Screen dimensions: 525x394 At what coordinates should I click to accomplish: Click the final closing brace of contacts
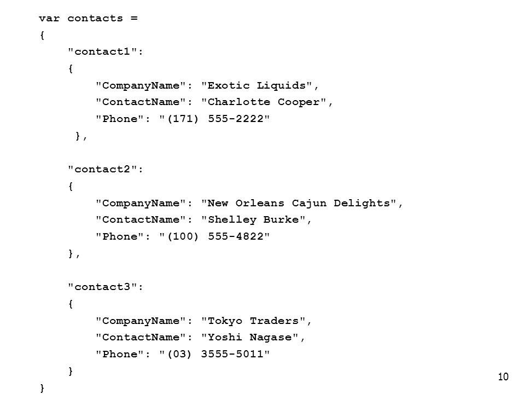click(42, 388)
